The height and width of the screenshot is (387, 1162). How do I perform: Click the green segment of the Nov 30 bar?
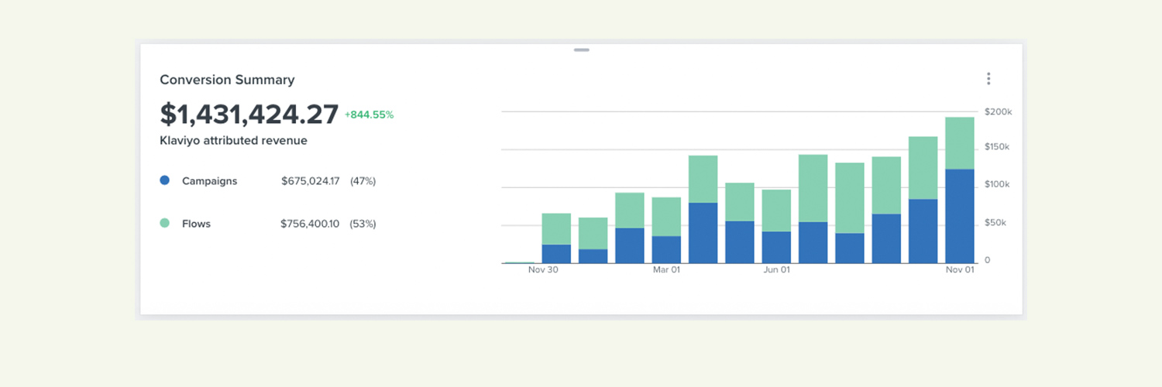point(556,229)
